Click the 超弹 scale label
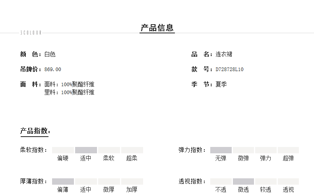The image size is (314, 195). [288, 158]
